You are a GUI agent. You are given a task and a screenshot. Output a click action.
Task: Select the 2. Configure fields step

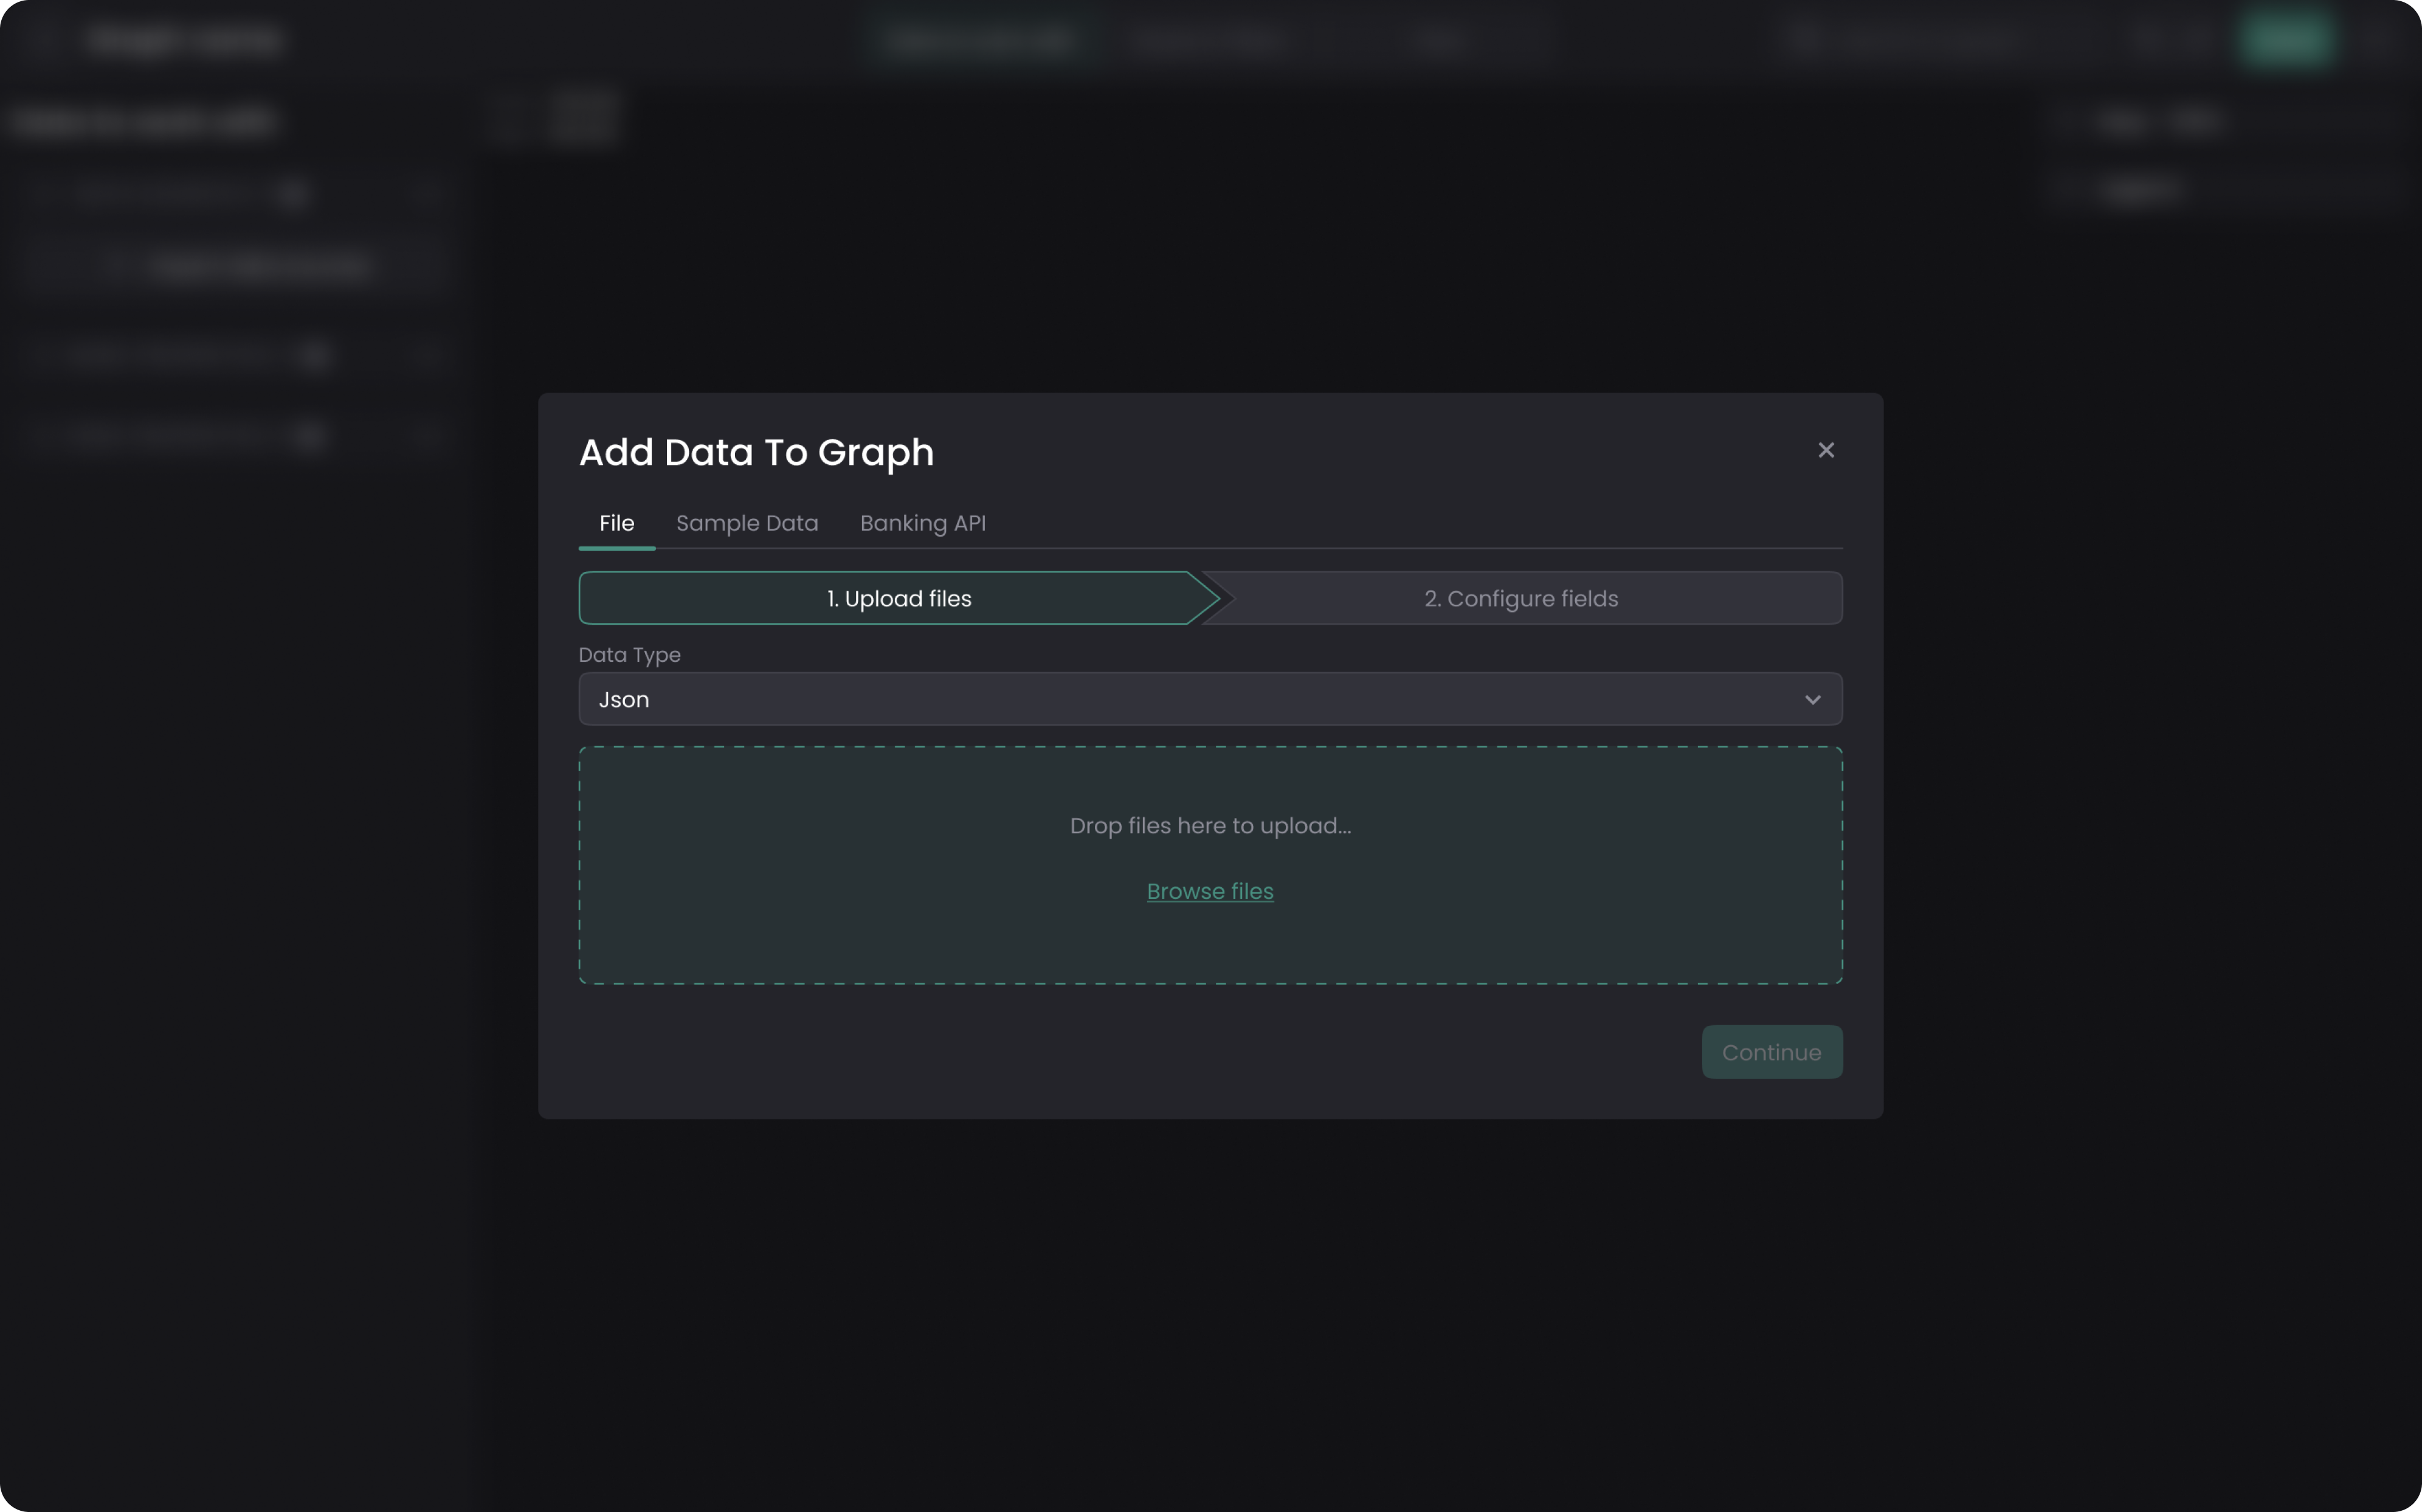(x=1520, y=598)
